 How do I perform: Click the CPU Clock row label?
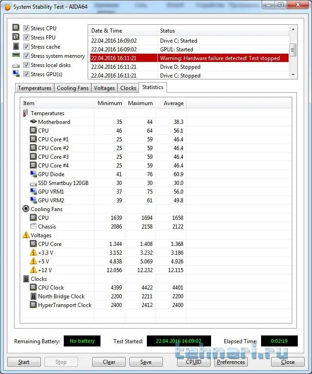(51, 287)
